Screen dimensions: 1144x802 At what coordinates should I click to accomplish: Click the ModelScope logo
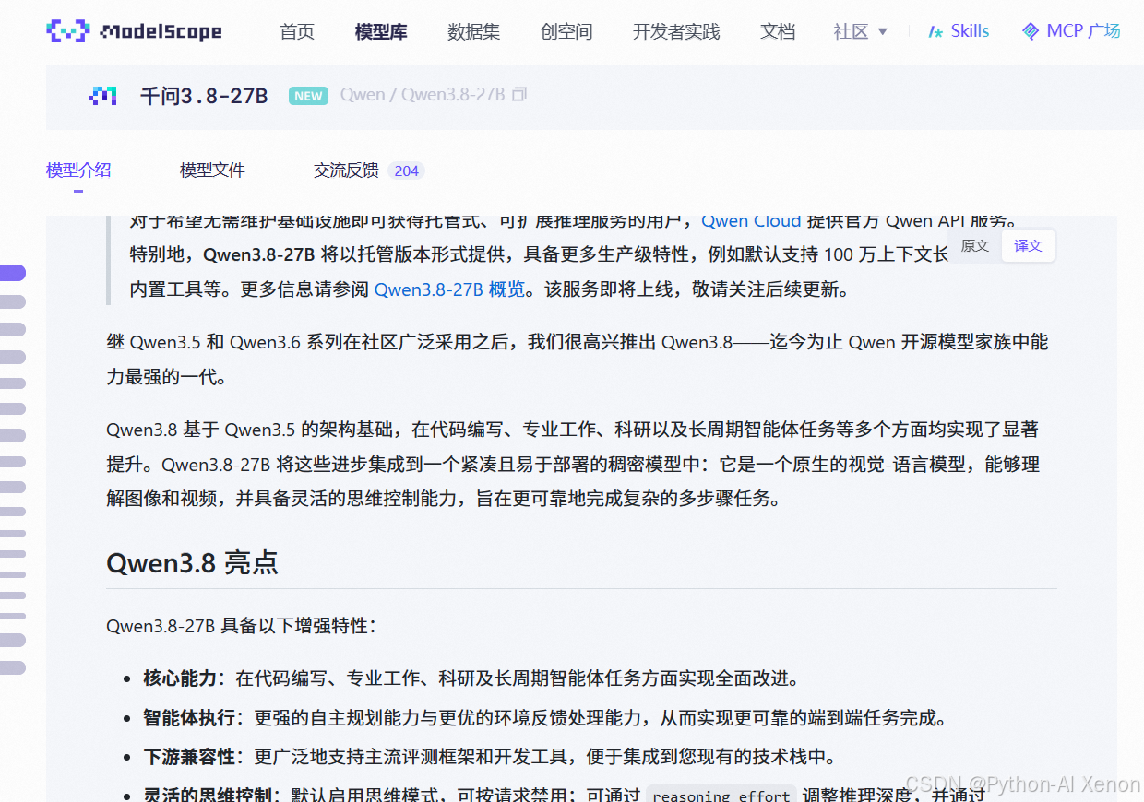coord(134,31)
